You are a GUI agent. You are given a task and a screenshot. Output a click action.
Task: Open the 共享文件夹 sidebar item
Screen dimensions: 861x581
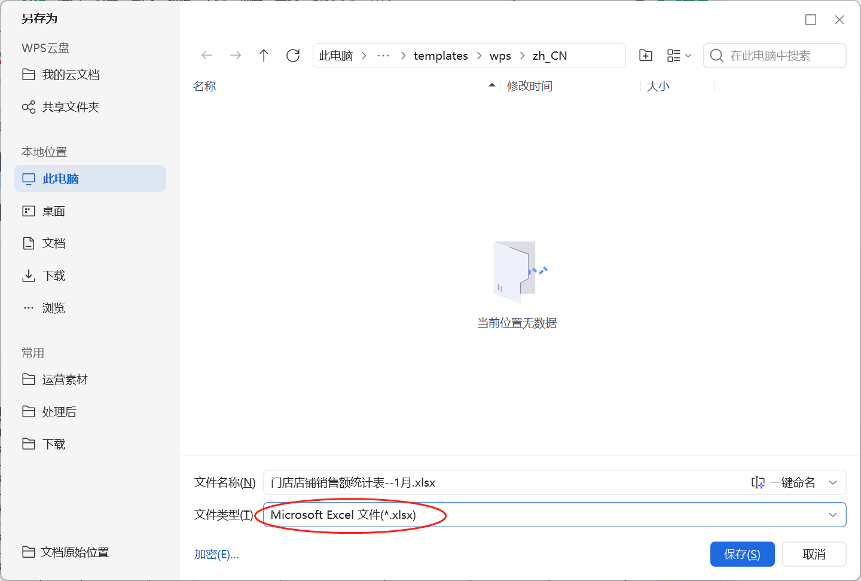pyautogui.click(x=72, y=106)
